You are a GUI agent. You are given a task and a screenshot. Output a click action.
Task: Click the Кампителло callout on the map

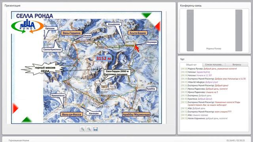58,95
